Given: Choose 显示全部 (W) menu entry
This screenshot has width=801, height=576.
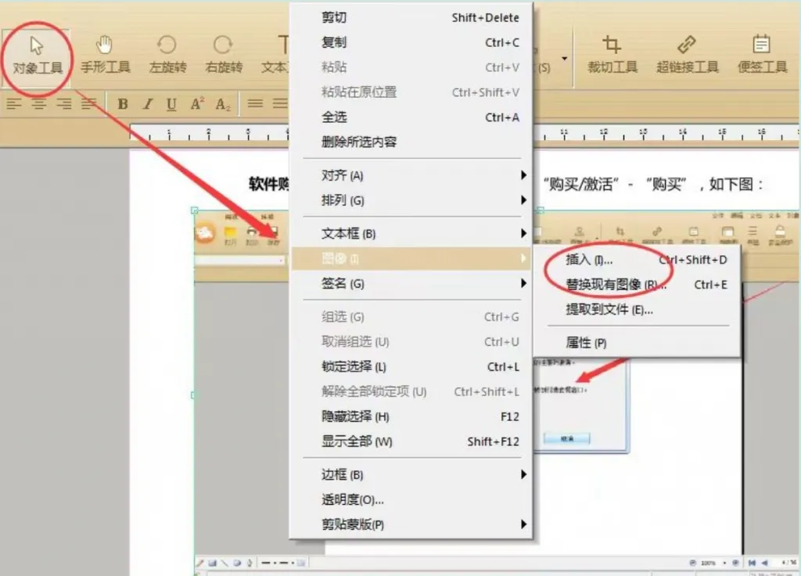Looking at the screenshot, I should point(411,441).
